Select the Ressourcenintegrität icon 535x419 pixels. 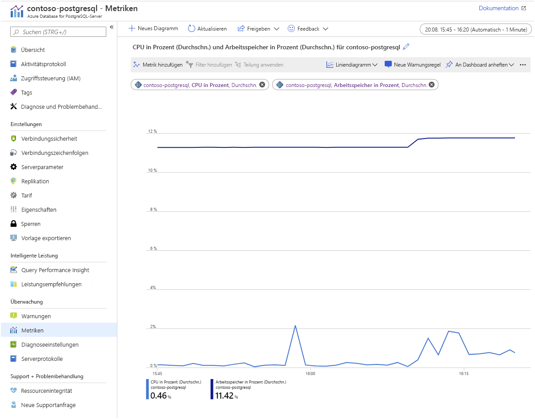coord(14,391)
